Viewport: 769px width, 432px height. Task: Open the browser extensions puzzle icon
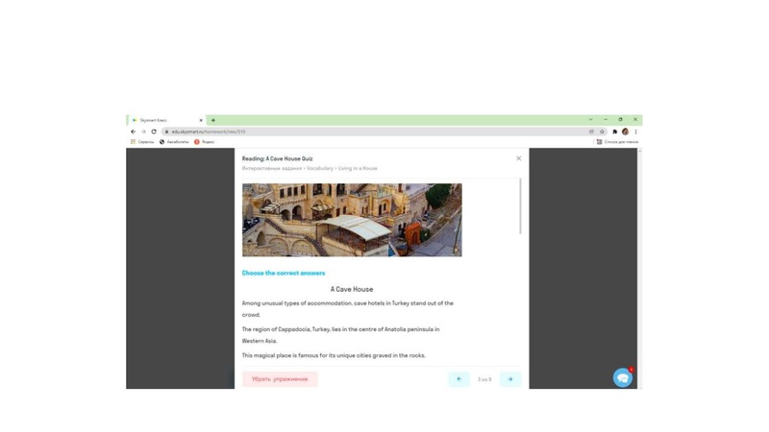[x=615, y=132]
